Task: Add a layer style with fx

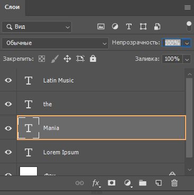Action: point(96,183)
